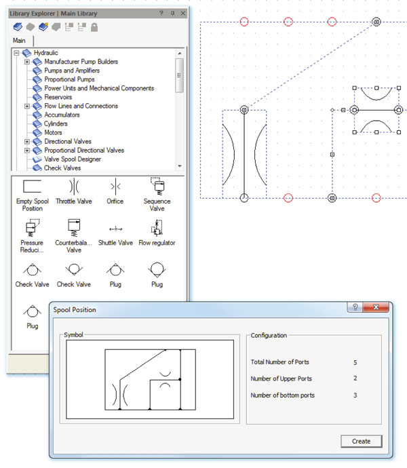The image size is (407, 468).
Task: Open Valve Spool Designer library
Action: (73, 159)
